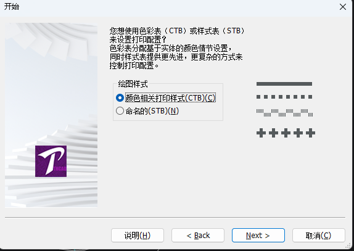Click the resize grip in dialog corner

[x=348, y=246]
